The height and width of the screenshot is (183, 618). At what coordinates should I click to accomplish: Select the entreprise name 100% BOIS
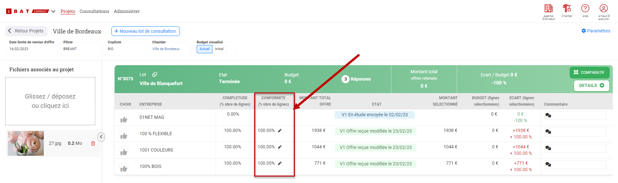click(150, 166)
